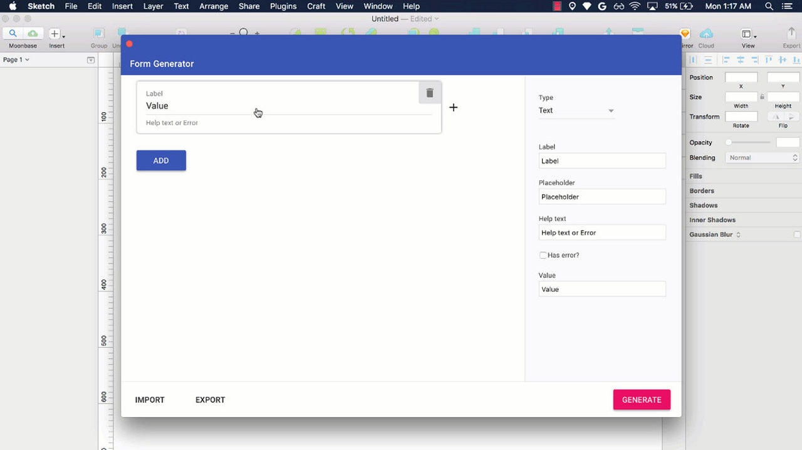The width and height of the screenshot is (802, 450).
Task: Click the EXPORT button in Form Generator
Action: 210,400
